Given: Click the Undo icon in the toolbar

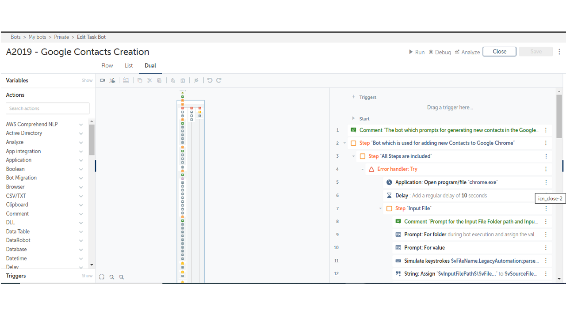Looking at the screenshot, I should [x=210, y=80].
